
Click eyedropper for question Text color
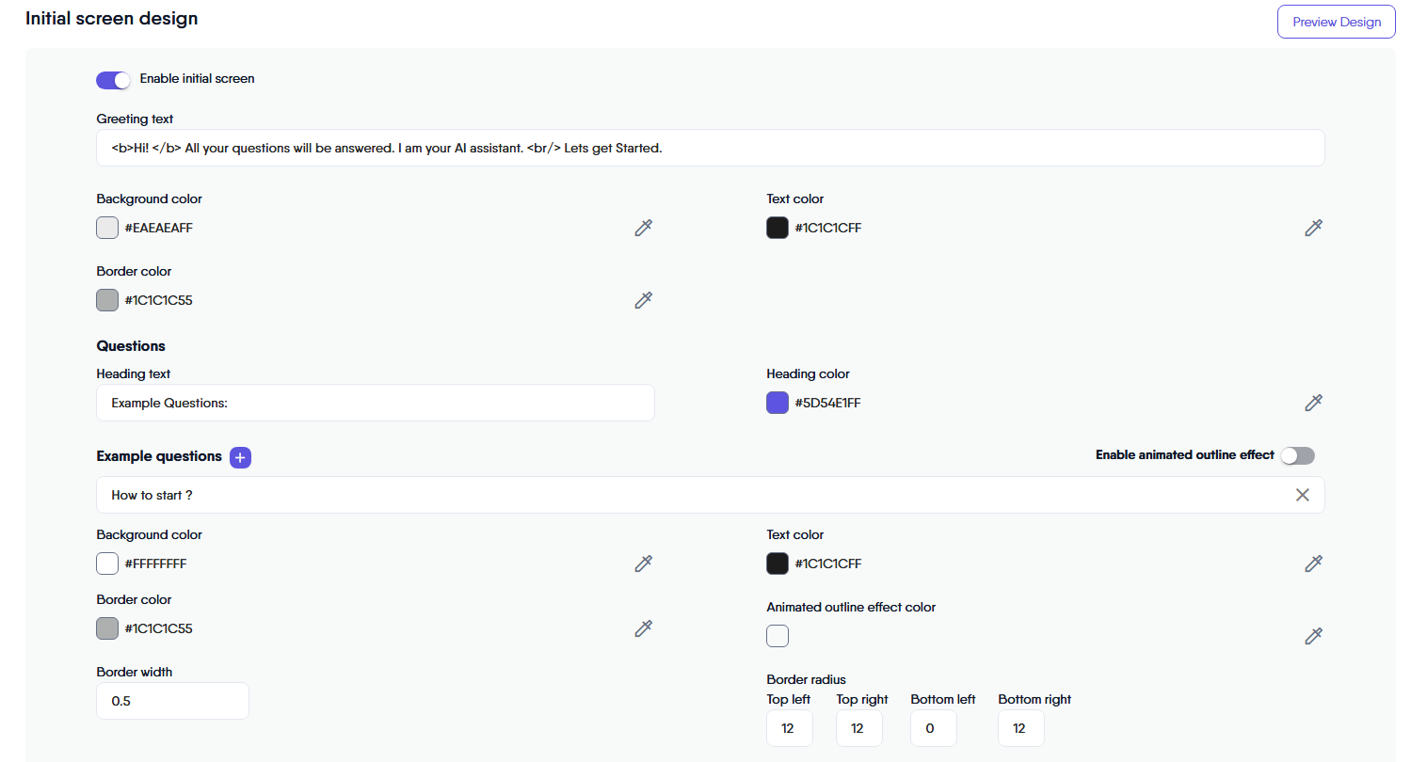pos(1314,564)
